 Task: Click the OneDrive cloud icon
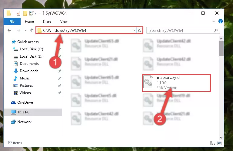tap(13, 102)
